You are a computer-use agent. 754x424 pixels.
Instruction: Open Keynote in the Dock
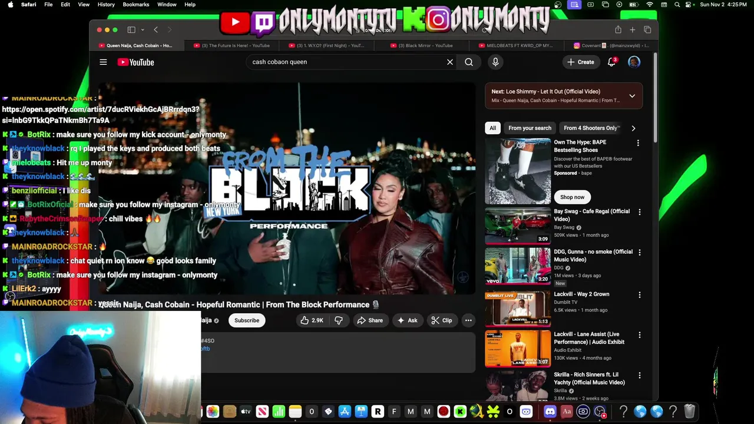[x=361, y=412]
